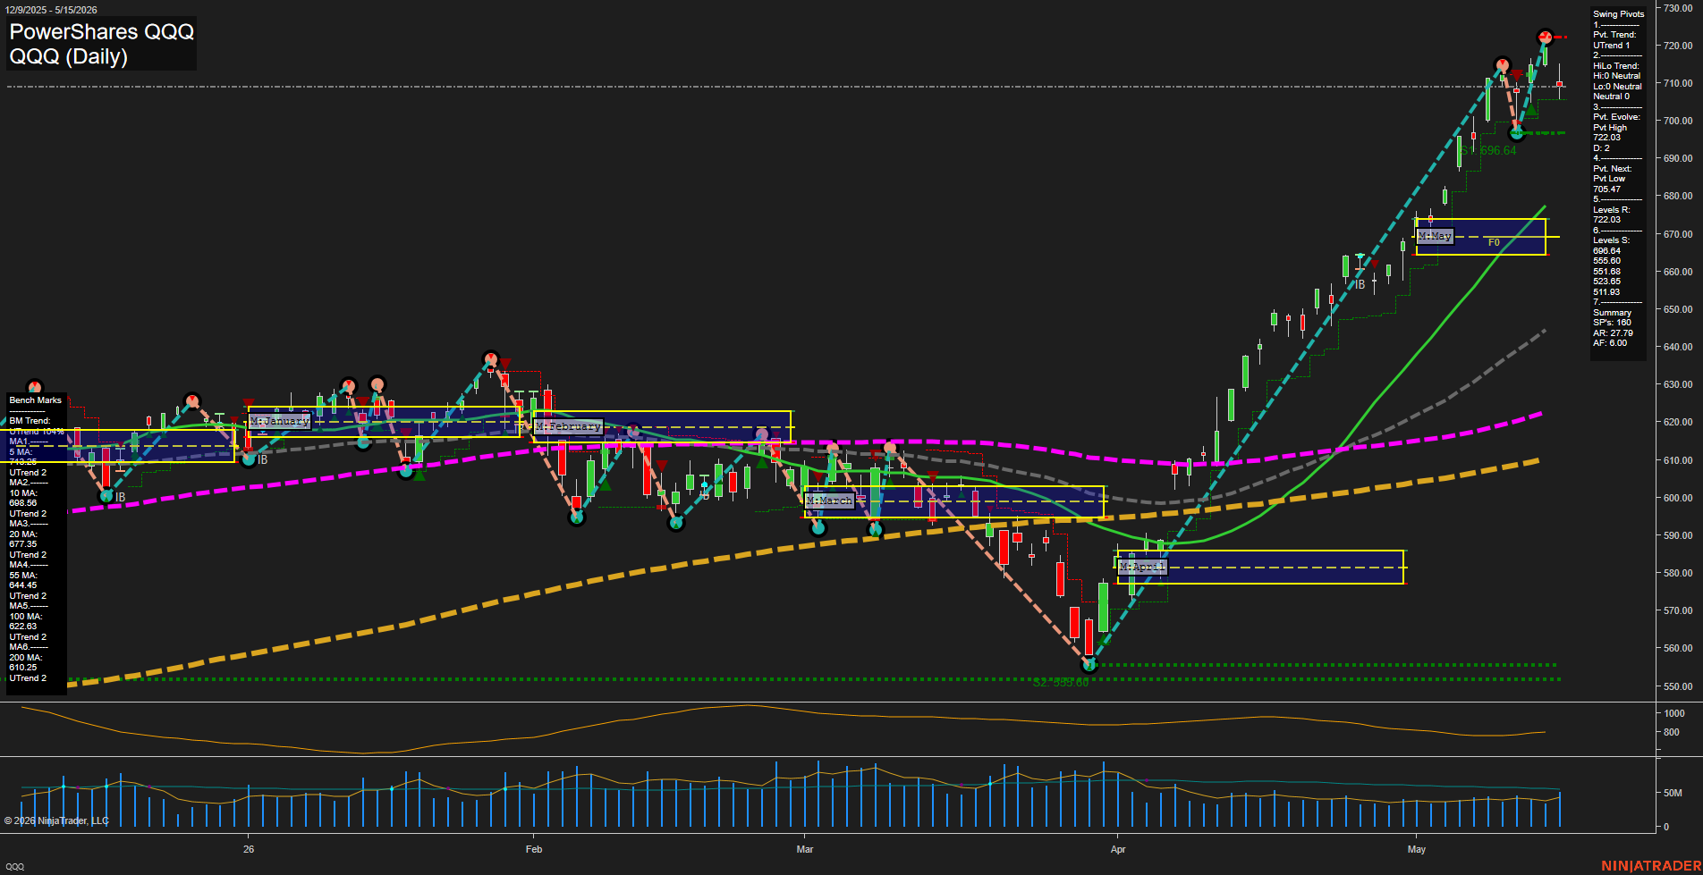This screenshot has height=875, width=1703.
Task: Click the 1000 indicator axis label
Action: [x=1674, y=713]
